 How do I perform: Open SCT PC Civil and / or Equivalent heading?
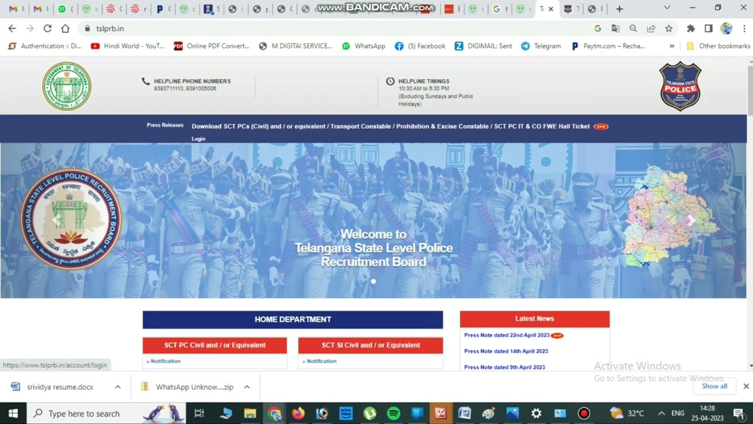tap(215, 345)
